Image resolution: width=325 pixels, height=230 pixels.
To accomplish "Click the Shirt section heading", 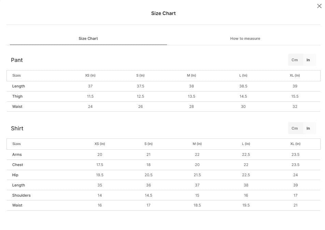I will tap(17, 128).
